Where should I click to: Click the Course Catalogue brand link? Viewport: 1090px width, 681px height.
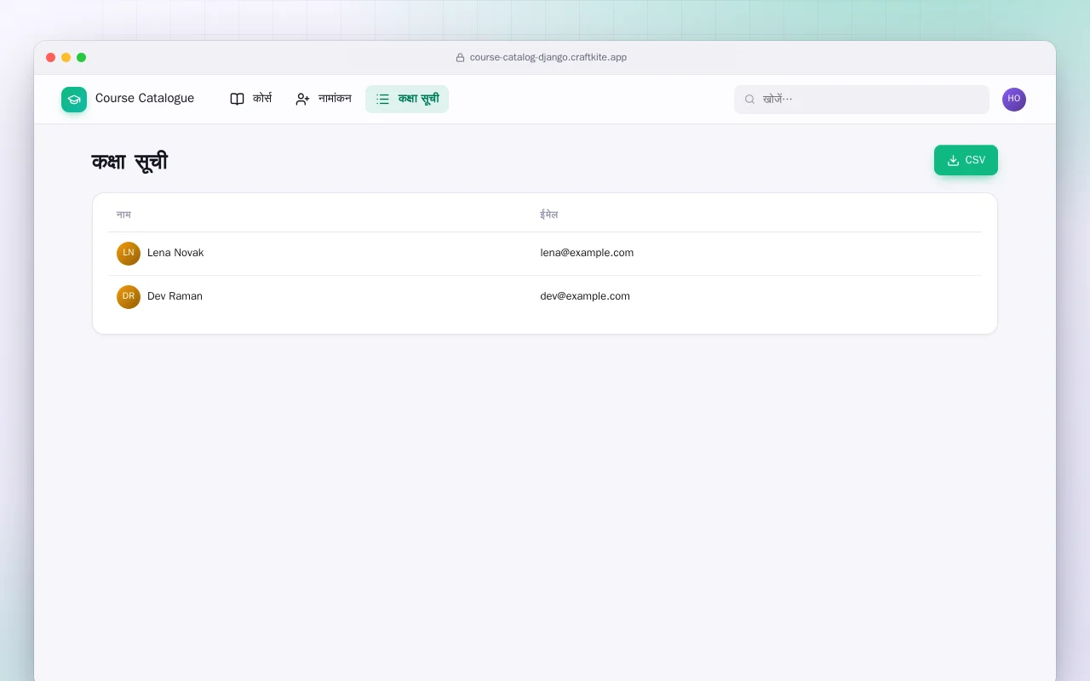pos(128,99)
